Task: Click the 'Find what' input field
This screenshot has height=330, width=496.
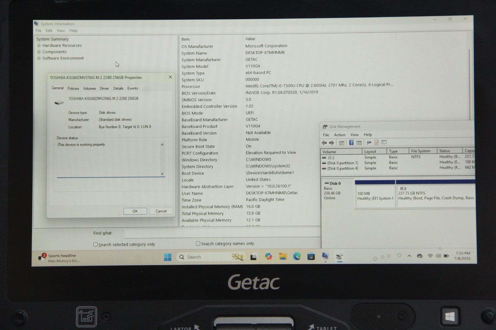Action: [x=222, y=233]
